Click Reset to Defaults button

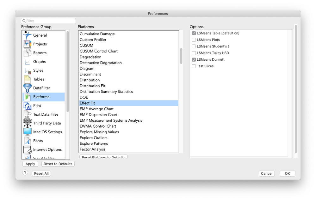(x=58, y=164)
